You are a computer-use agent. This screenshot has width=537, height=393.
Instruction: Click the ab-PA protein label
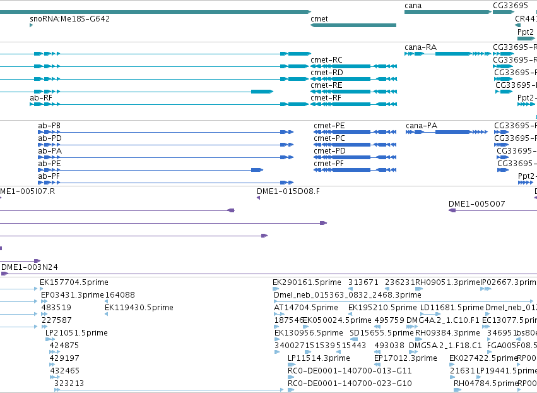[x=50, y=151]
